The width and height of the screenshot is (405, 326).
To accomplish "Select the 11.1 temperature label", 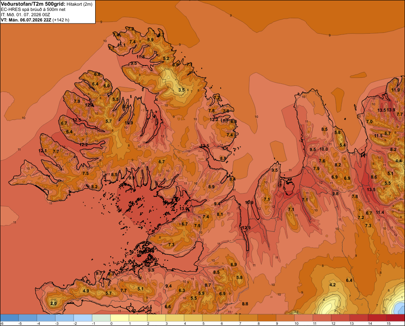I will [122, 45].
